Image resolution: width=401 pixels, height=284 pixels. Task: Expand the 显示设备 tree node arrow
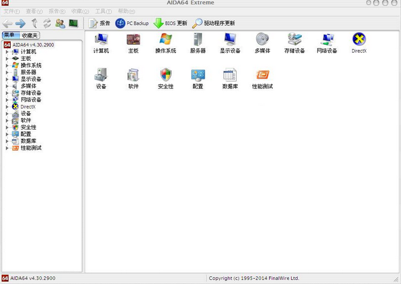point(7,79)
